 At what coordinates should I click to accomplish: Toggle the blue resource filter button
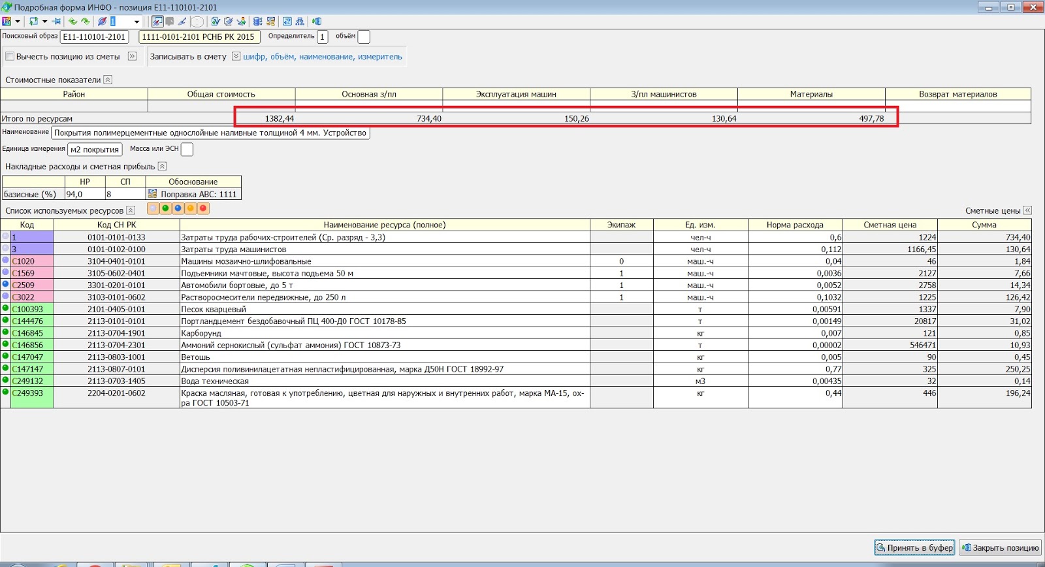178,208
